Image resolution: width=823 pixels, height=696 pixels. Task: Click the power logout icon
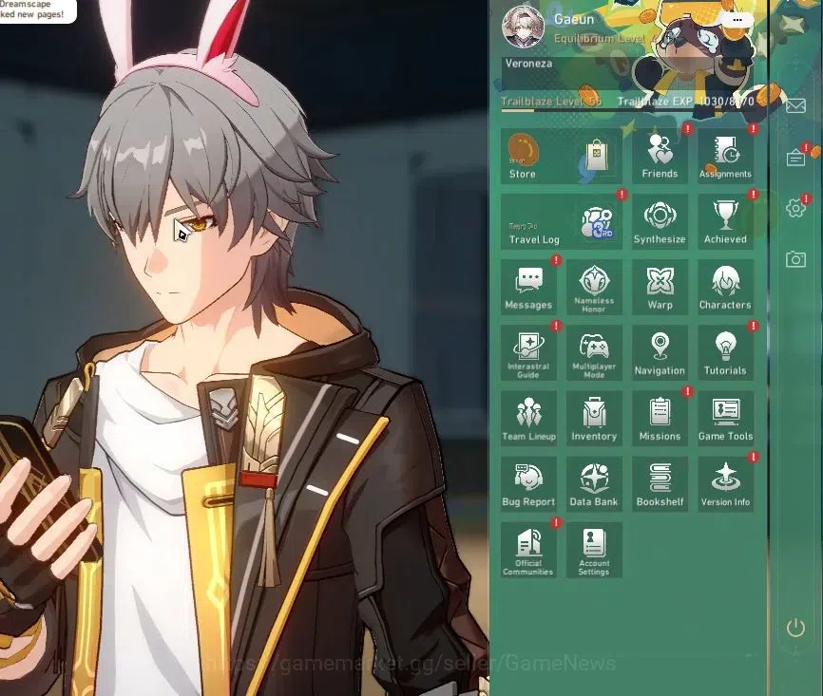tap(795, 628)
